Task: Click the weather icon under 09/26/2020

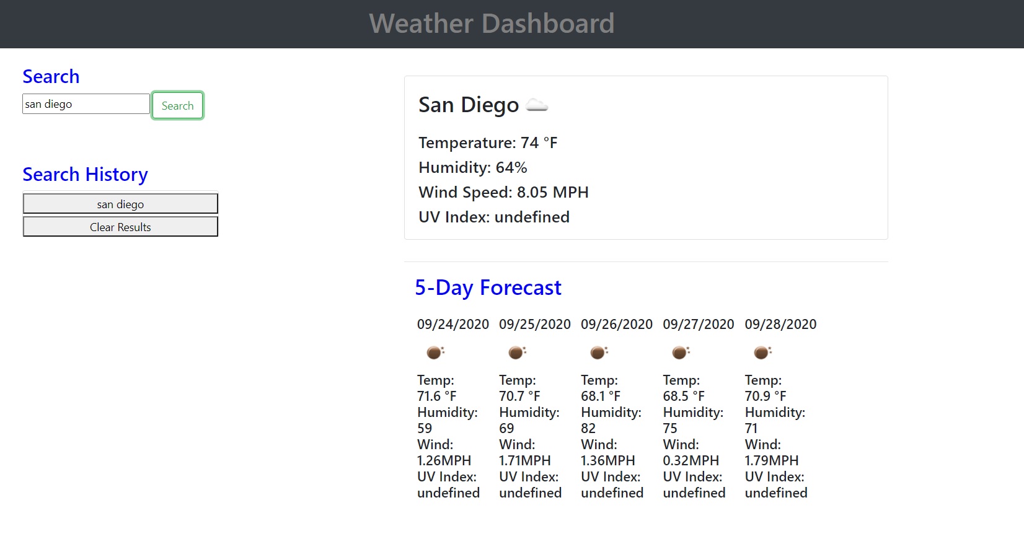Action: click(x=598, y=353)
